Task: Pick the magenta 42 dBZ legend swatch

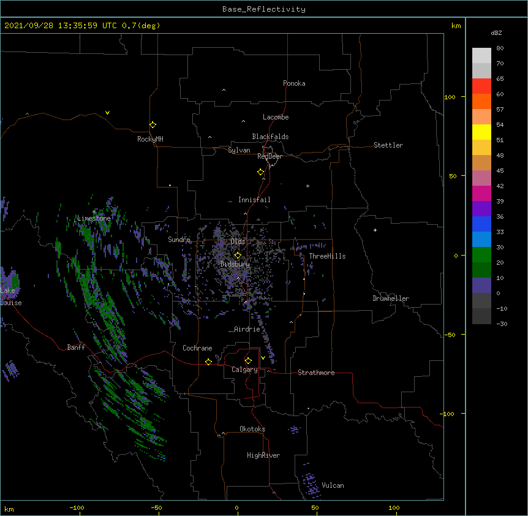Action: coord(481,193)
